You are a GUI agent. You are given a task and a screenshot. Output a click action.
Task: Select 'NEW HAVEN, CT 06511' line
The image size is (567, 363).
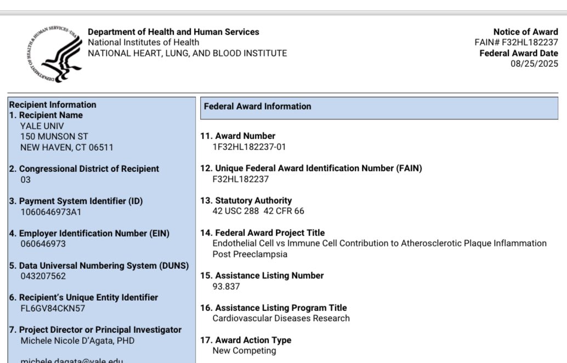(x=67, y=147)
